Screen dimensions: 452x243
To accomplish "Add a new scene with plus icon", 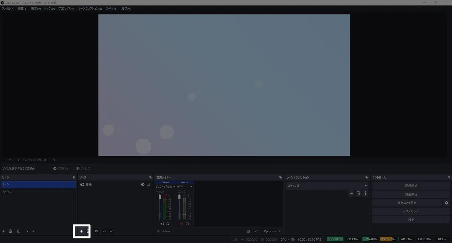I will tap(4, 231).
